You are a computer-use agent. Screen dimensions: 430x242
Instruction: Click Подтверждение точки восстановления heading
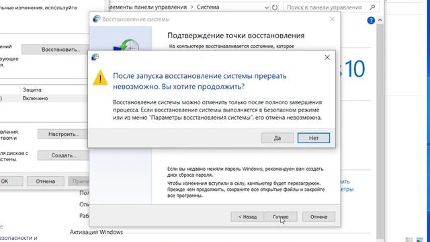pos(236,36)
